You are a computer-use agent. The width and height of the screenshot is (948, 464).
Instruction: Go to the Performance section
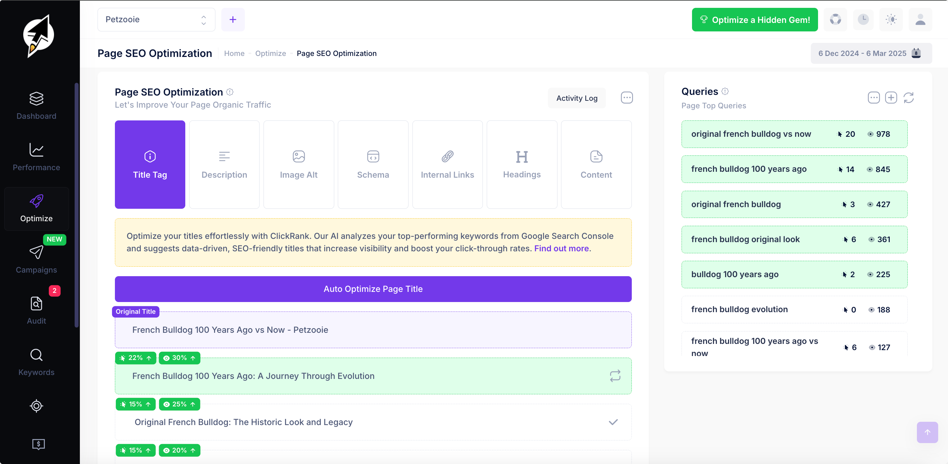pyautogui.click(x=36, y=157)
